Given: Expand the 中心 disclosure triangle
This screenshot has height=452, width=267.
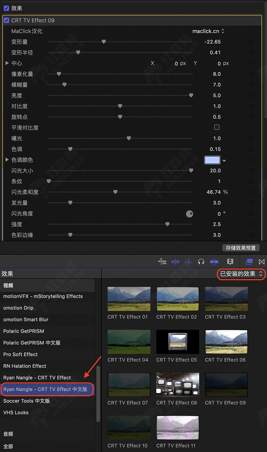Looking at the screenshot, I should pyautogui.click(x=7, y=63).
